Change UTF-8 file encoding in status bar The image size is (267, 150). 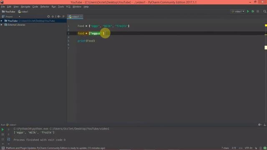[x=249, y=148]
